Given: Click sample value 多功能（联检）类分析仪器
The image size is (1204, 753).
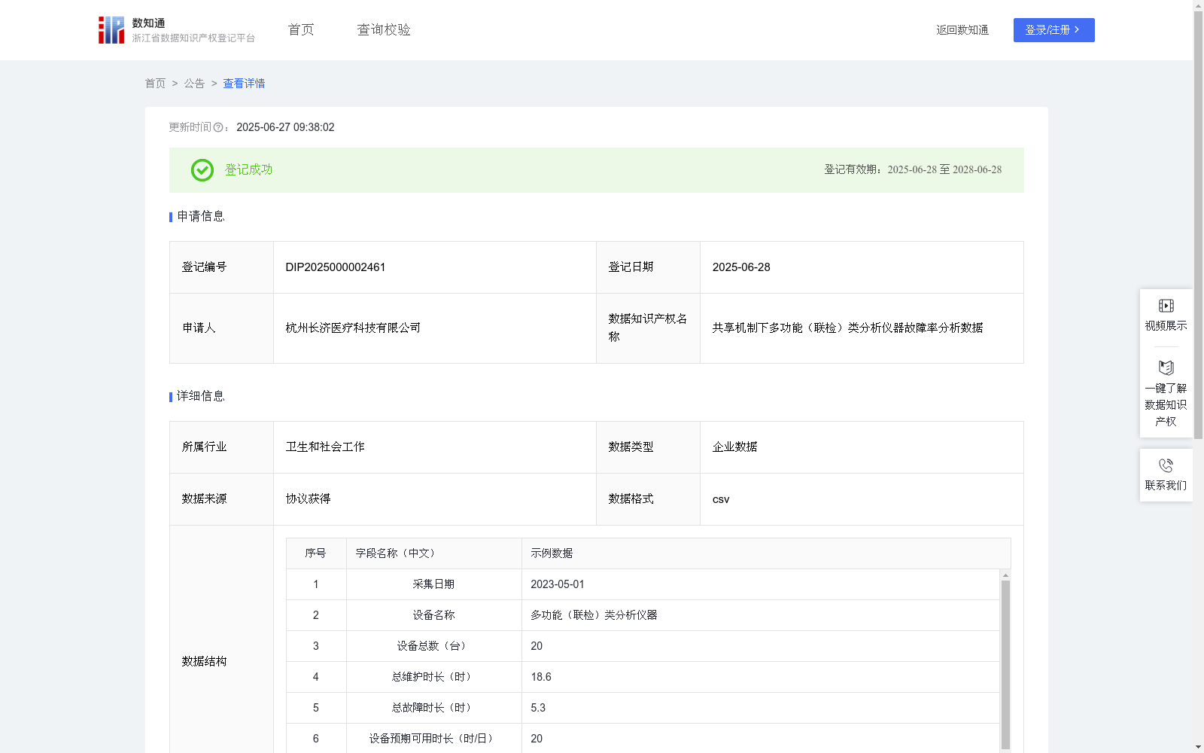Looking at the screenshot, I should (x=594, y=615).
